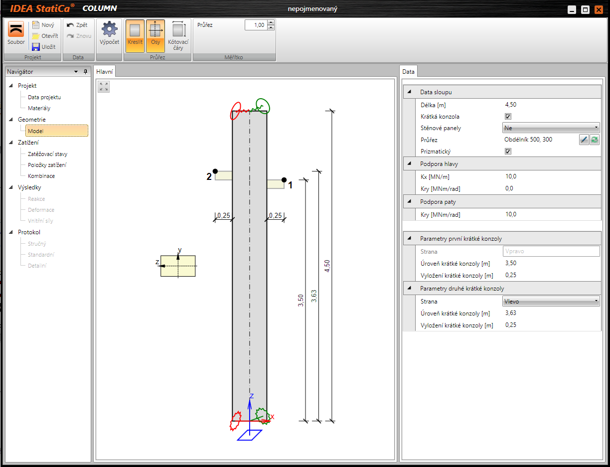Edit the cross-section with pencil icon
The height and width of the screenshot is (467, 610).
584,140
